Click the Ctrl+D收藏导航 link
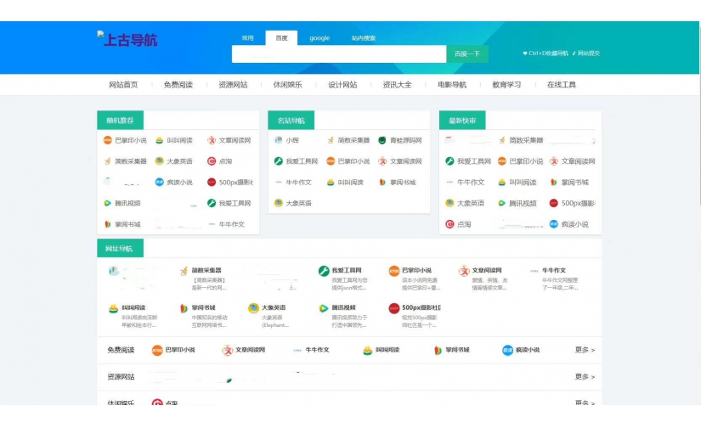 [546, 53]
